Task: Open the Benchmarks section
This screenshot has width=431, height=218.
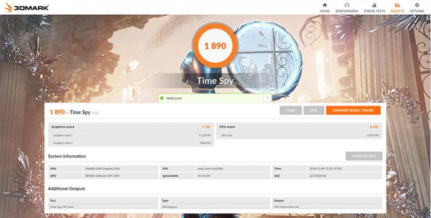Action: [x=347, y=8]
